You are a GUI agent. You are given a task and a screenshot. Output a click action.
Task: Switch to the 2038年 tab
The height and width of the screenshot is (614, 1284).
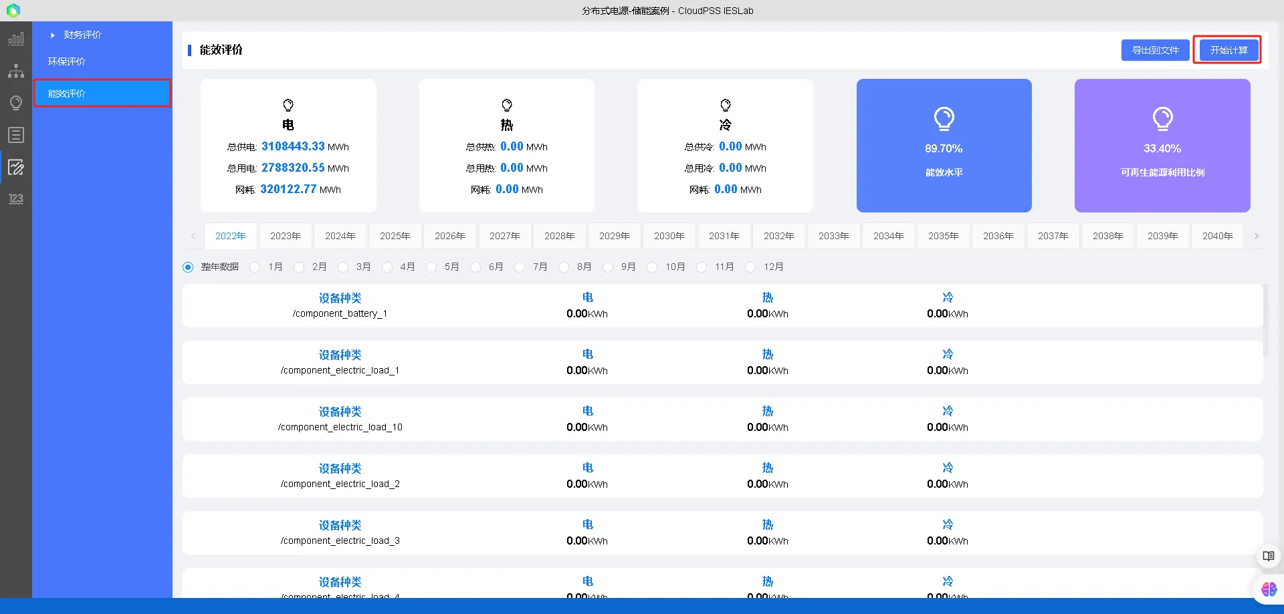tap(1108, 236)
